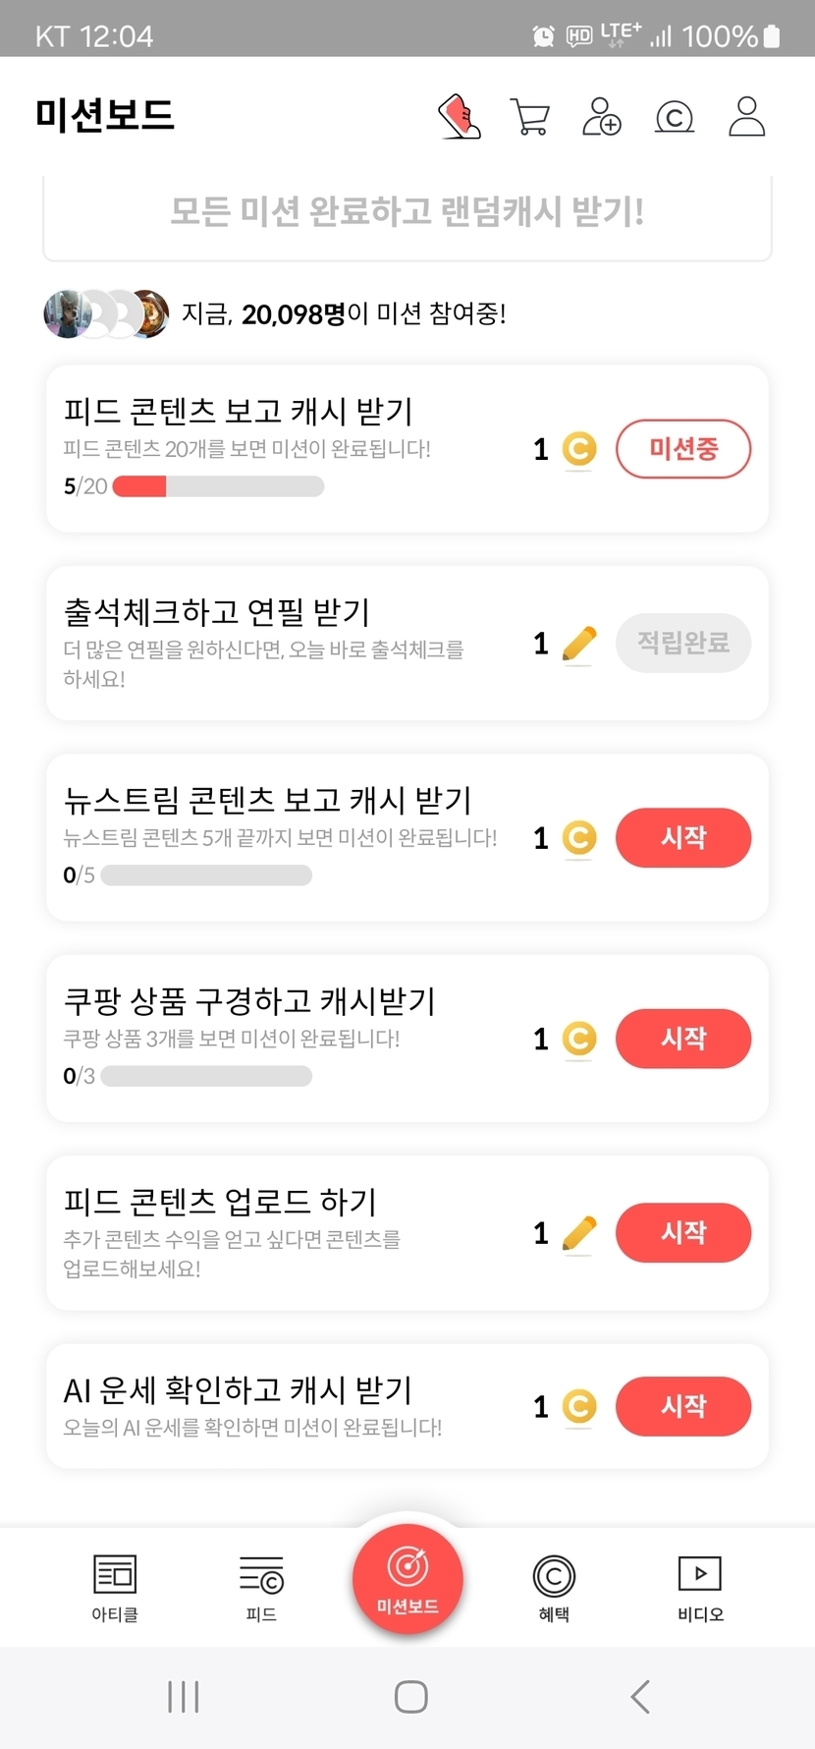Tap 미션중 button for feed content mission

pyautogui.click(x=683, y=449)
